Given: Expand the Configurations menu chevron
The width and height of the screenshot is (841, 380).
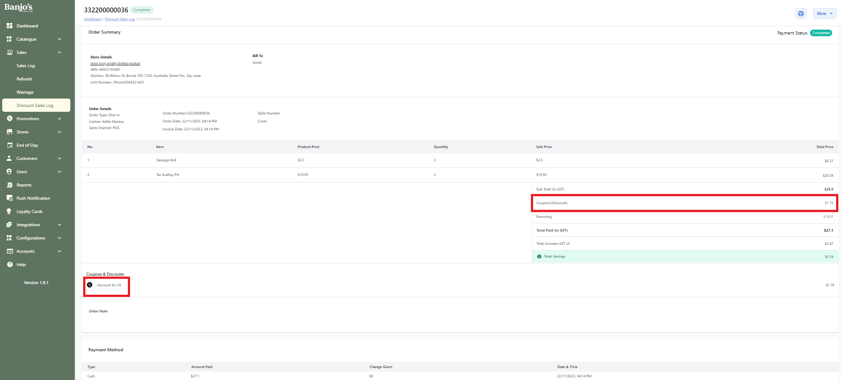Looking at the screenshot, I should coord(59,238).
